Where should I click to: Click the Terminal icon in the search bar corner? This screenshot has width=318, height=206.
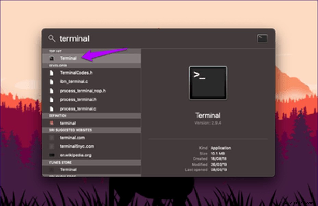pos(262,38)
